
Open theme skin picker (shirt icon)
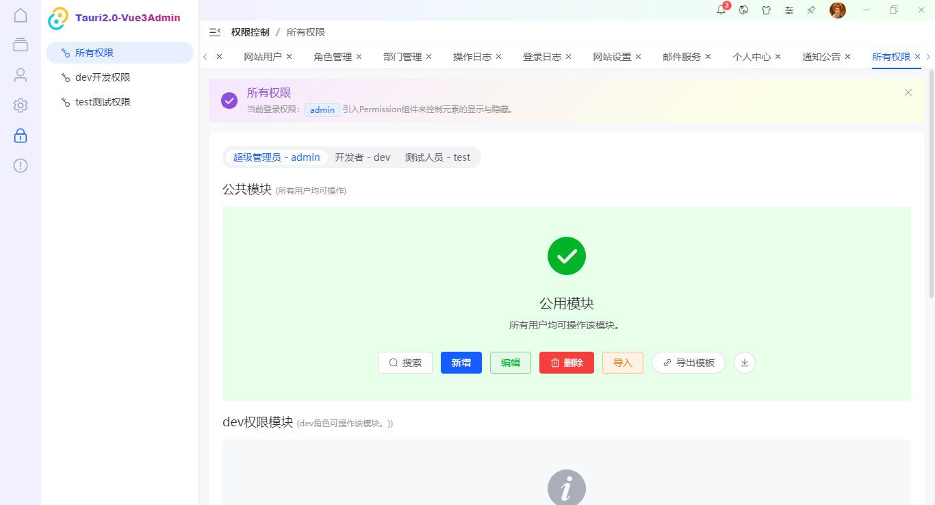(x=766, y=10)
